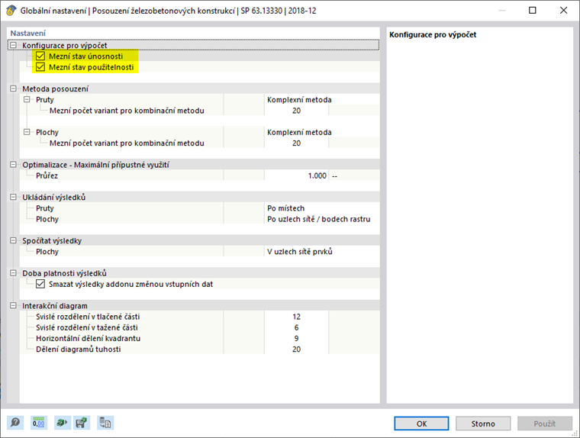The width and height of the screenshot is (580, 438).
Task: Edit Plochy variant limit value 20
Action: tap(296, 143)
